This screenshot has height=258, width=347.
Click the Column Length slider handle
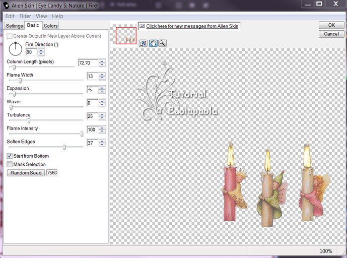click(14, 68)
